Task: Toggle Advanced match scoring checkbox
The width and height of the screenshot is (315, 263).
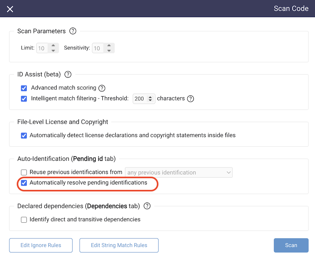Action: coord(24,88)
